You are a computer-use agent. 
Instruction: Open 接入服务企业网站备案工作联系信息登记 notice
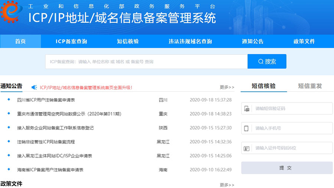click(x=55, y=128)
